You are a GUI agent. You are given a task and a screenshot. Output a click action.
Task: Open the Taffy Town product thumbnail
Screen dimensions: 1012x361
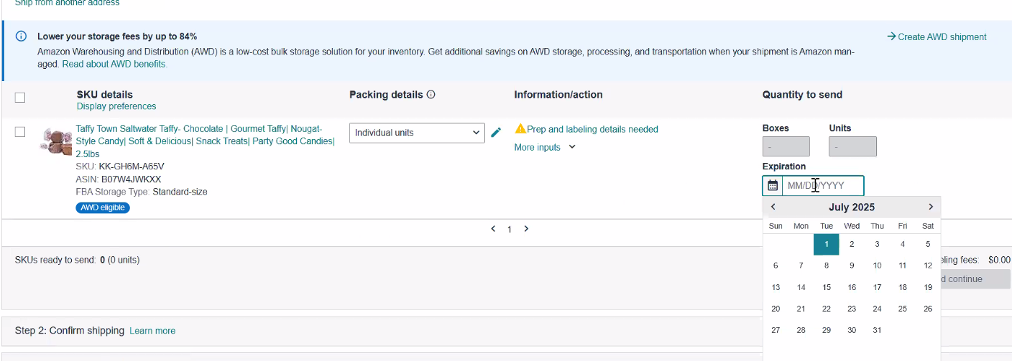click(x=55, y=141)
